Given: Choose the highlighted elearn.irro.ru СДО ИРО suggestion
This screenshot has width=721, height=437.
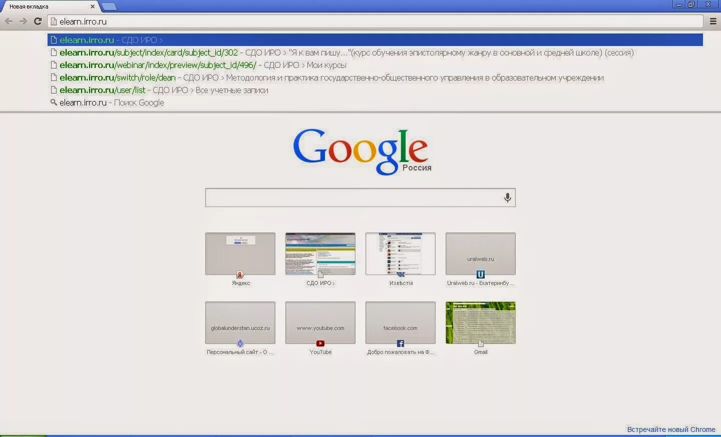Looking at the screenshot, I should [x=375, y=40].
